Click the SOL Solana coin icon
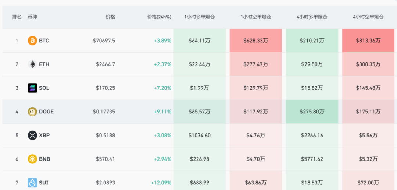 (x=32, y=88)
